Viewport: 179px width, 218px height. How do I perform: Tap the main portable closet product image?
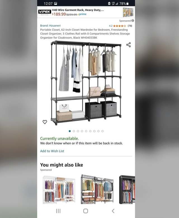[x=86, y=83]
